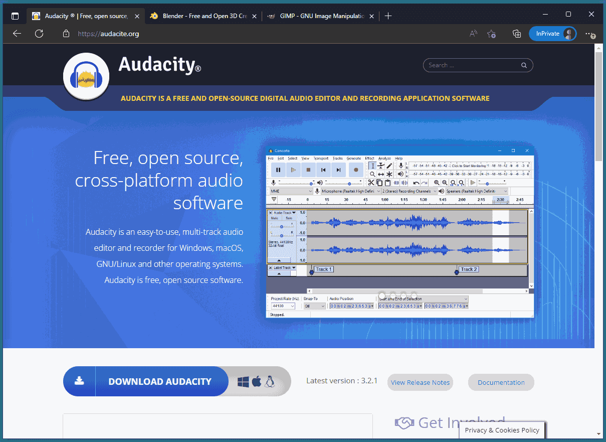Mute the Audio Track
The width and height of the screenshot is (606, 442).
click(x=274, y=218)
